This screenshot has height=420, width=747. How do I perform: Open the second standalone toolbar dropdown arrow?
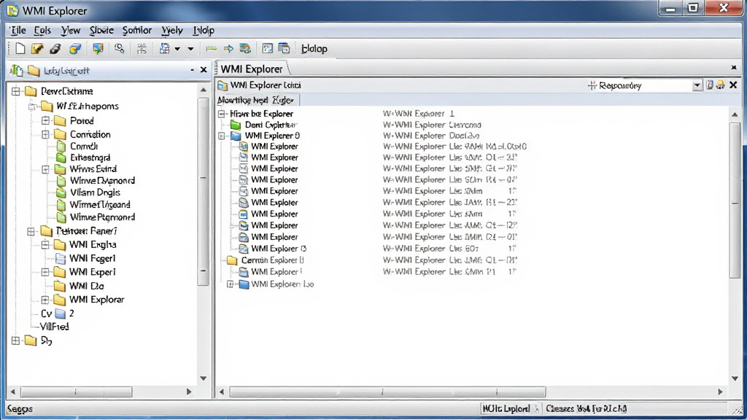[x=190, y=49]
